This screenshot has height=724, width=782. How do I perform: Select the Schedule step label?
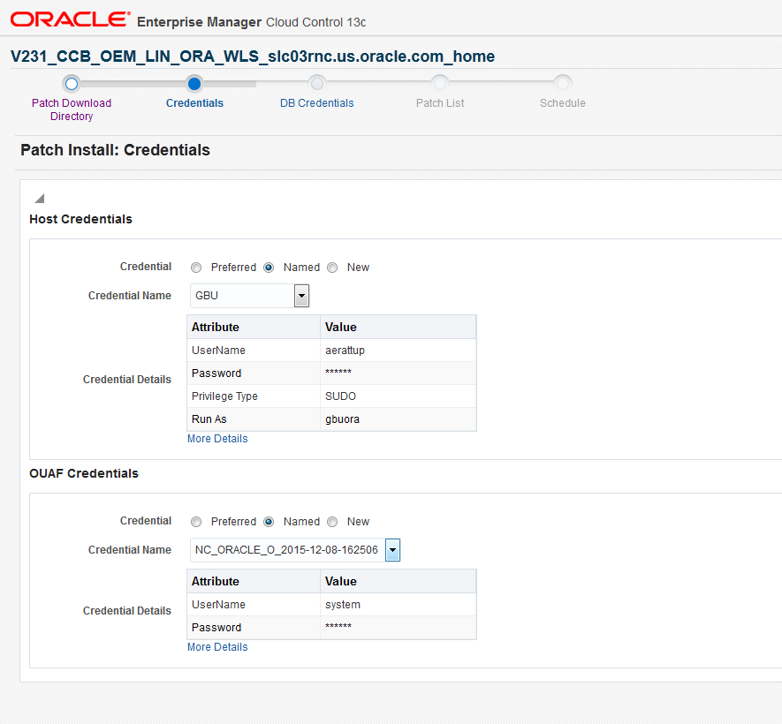point(563,103)
